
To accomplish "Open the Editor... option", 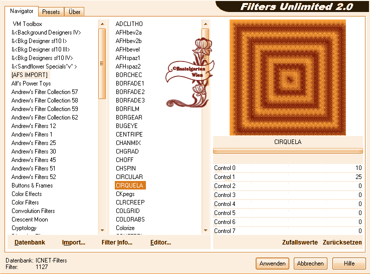I will [x=160, y=242].
